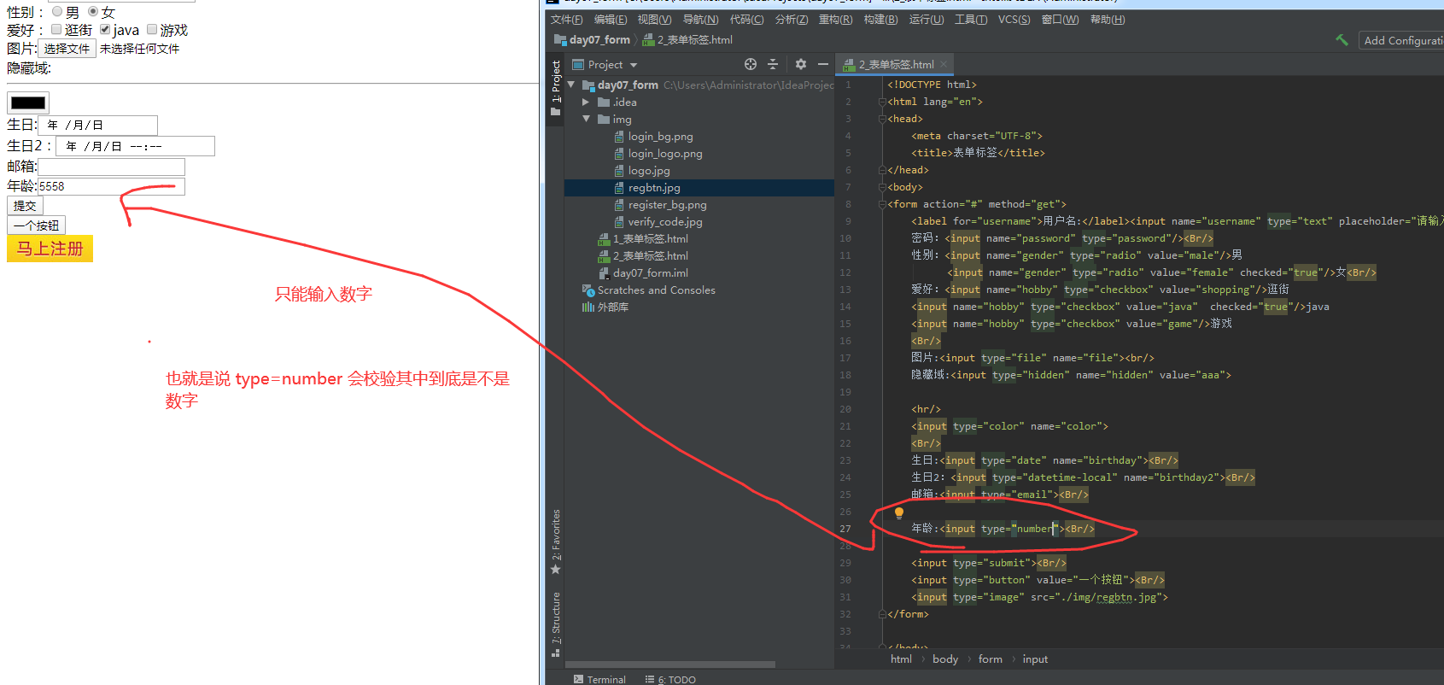Click the 一个按钮 button
Image resolution: width=1444 pixels, height=685 pixels.
click(36, 225)
